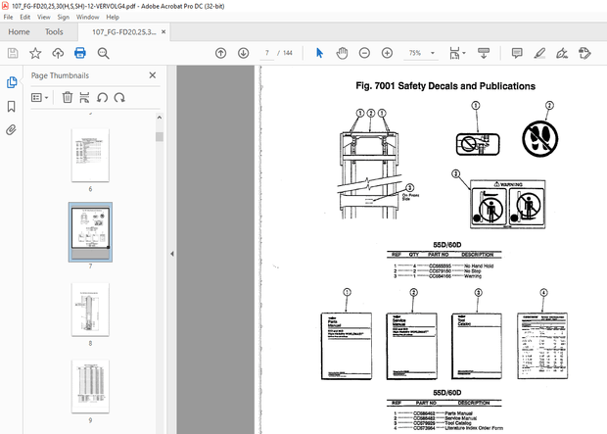Go to the previous page using the up arrow
Viewport: 607px width, 434px height.
coord(220,53)
